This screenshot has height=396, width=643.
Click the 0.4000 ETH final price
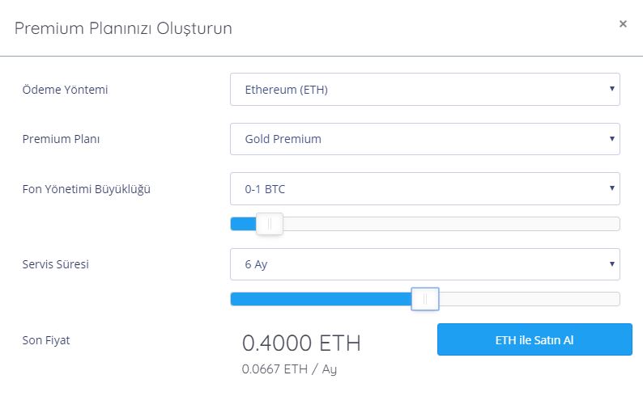coord(301,343)
